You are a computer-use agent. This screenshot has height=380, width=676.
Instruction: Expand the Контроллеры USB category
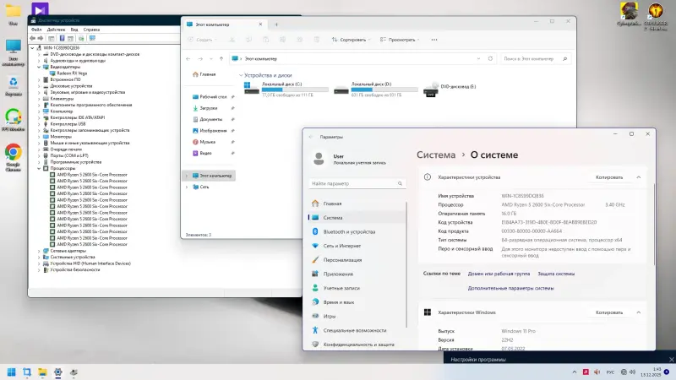(x=40, y=124)
